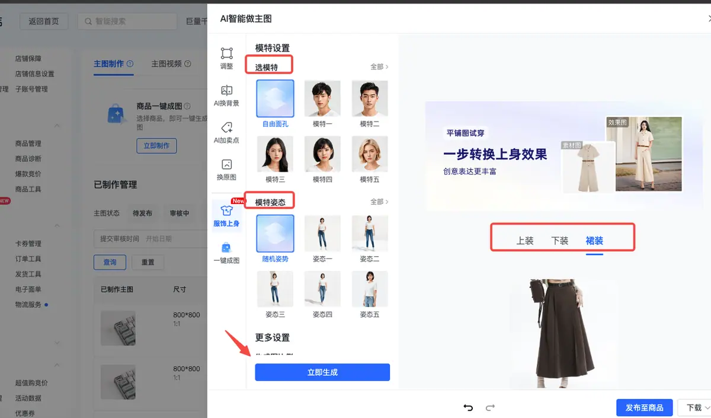The height and width of the screenshot is (418, 711).
Task: Select pose 姿态一
Action: [x=322, y=234]
